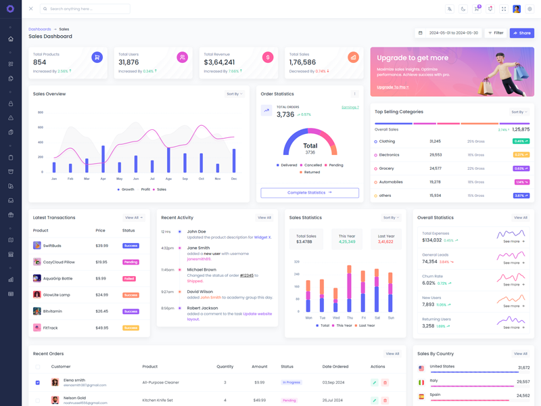Delete Elena Smith's order with the trash icon

click(385, 382)
